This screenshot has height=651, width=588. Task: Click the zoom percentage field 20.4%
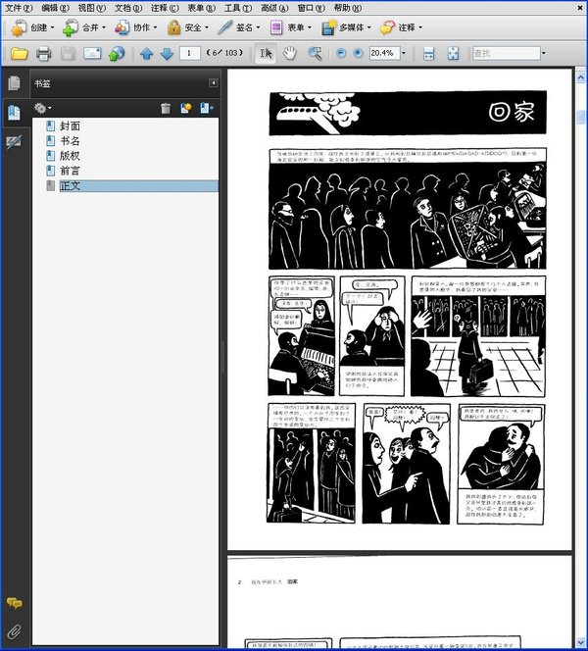384,53
